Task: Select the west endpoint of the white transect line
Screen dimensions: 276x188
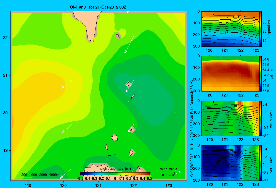Action: [46, 113]
